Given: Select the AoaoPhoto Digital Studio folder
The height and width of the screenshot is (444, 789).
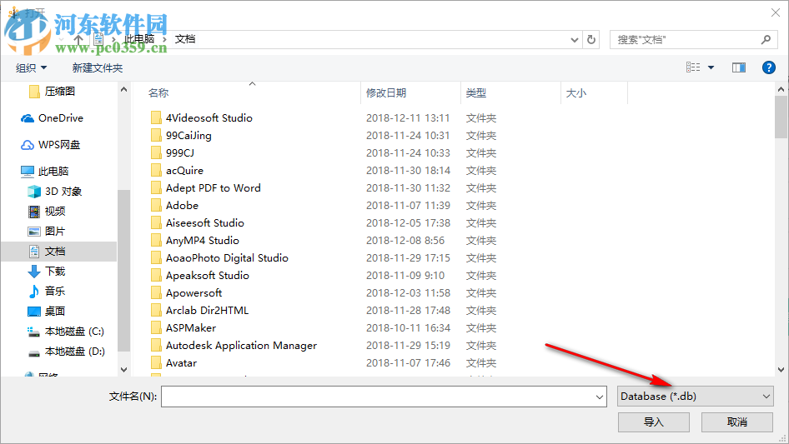Looking at the screenshot, I should tap(227, 258).
